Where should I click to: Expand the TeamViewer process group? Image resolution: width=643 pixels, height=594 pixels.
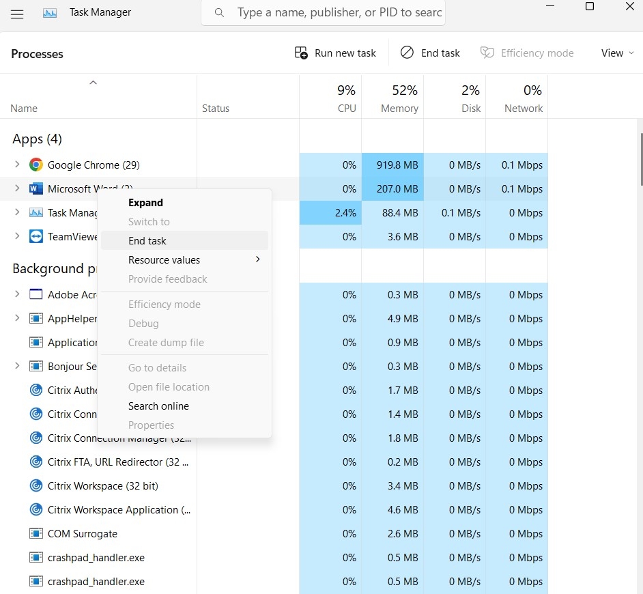click(x=17, y=236)
